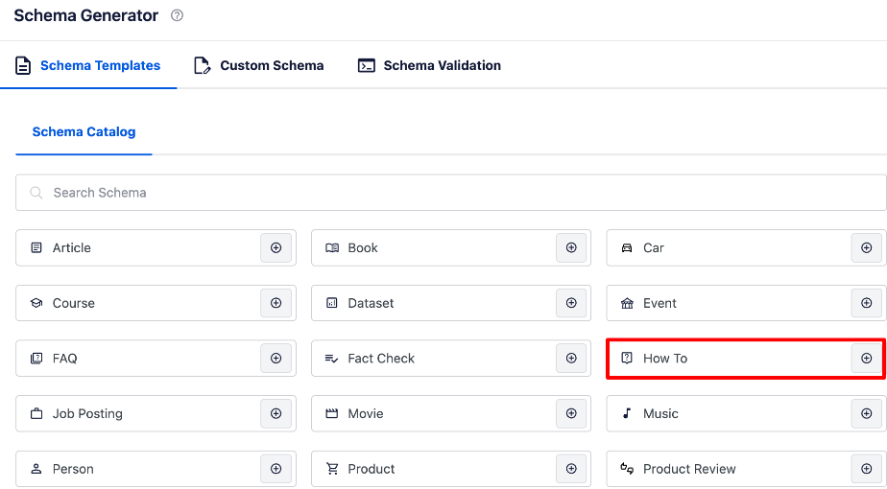Click the Search Schema input field
Image resolution: width=887 pixels, height=489 pixels.
[x=451, y=193]
